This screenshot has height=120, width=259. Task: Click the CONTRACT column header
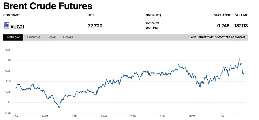[12, 15]
